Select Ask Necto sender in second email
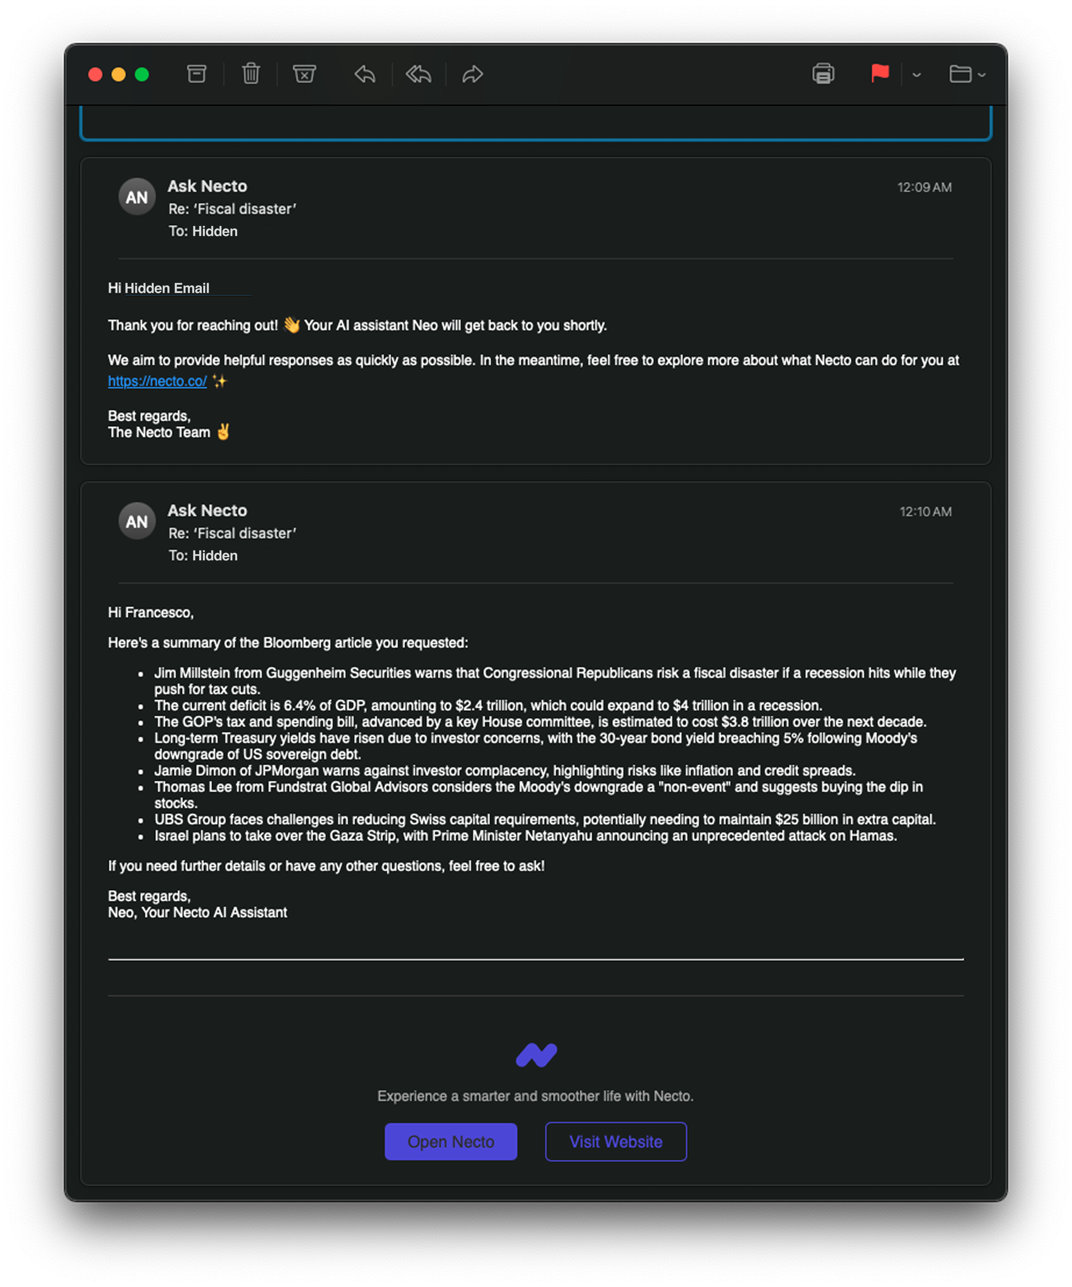Viewport: 1072px width, 1287px height. [x=207, y=510]
